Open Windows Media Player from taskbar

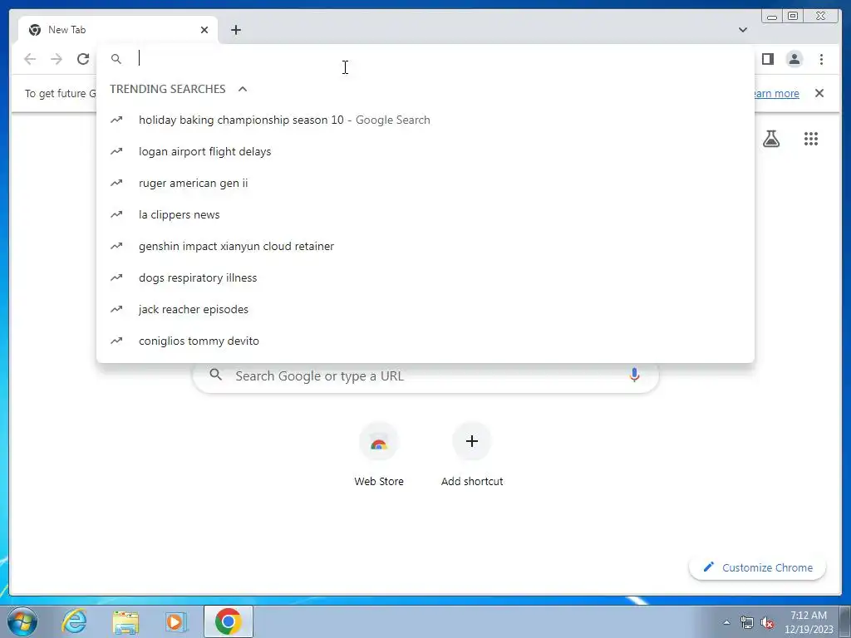(x=176, y=621)
